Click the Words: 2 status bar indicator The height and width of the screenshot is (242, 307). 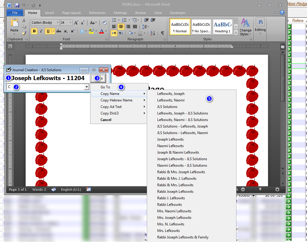(x=39, y=190)
